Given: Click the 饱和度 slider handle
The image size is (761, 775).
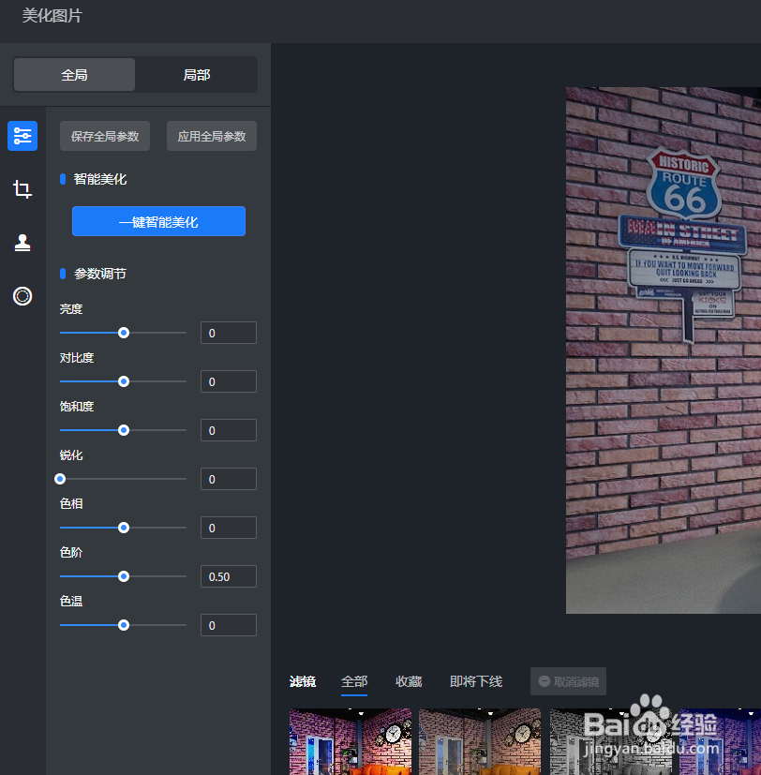Looking at the screenshot, I should point(124,430).
